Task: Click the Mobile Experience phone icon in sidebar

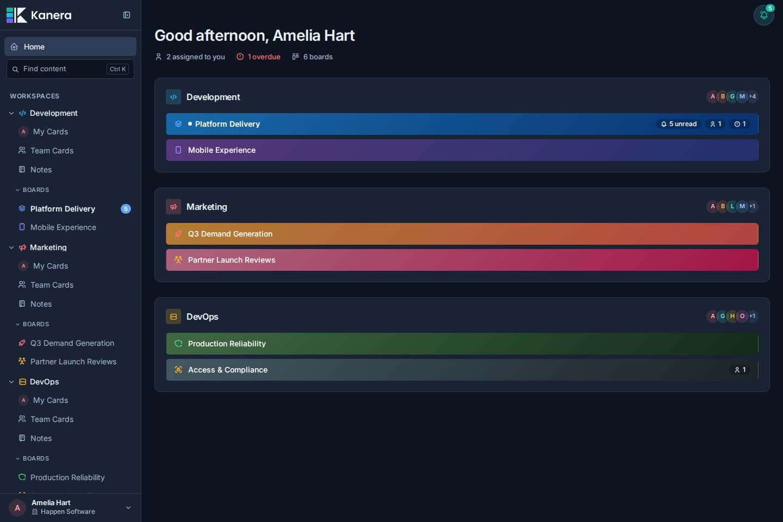Action: 22,227
